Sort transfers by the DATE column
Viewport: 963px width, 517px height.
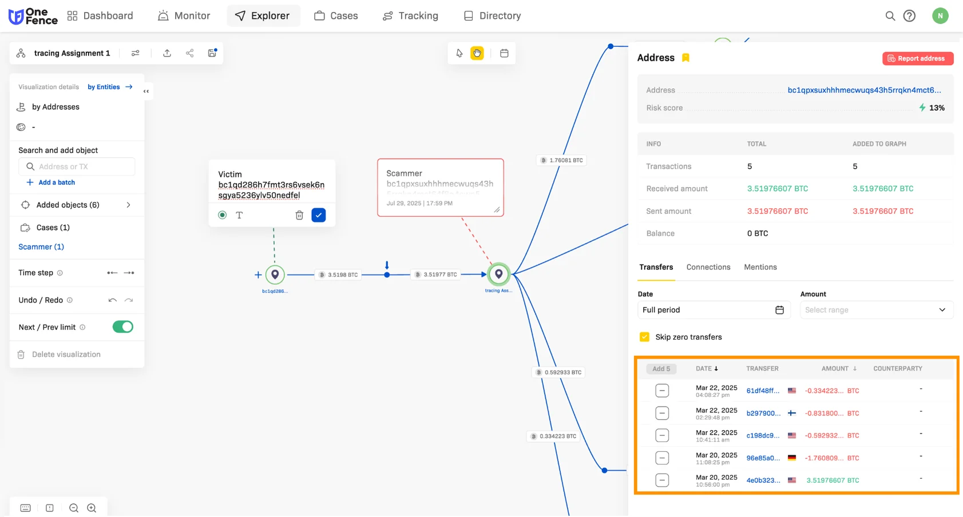pyautogui.click(x=707, y=369)
